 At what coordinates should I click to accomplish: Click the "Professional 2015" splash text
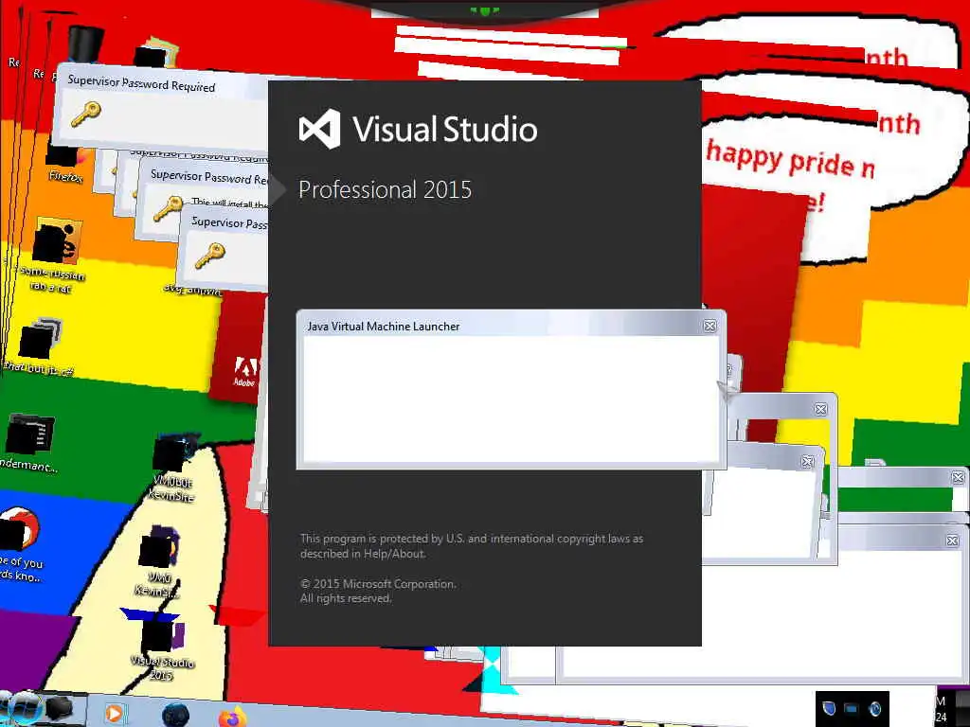(385, 189)
